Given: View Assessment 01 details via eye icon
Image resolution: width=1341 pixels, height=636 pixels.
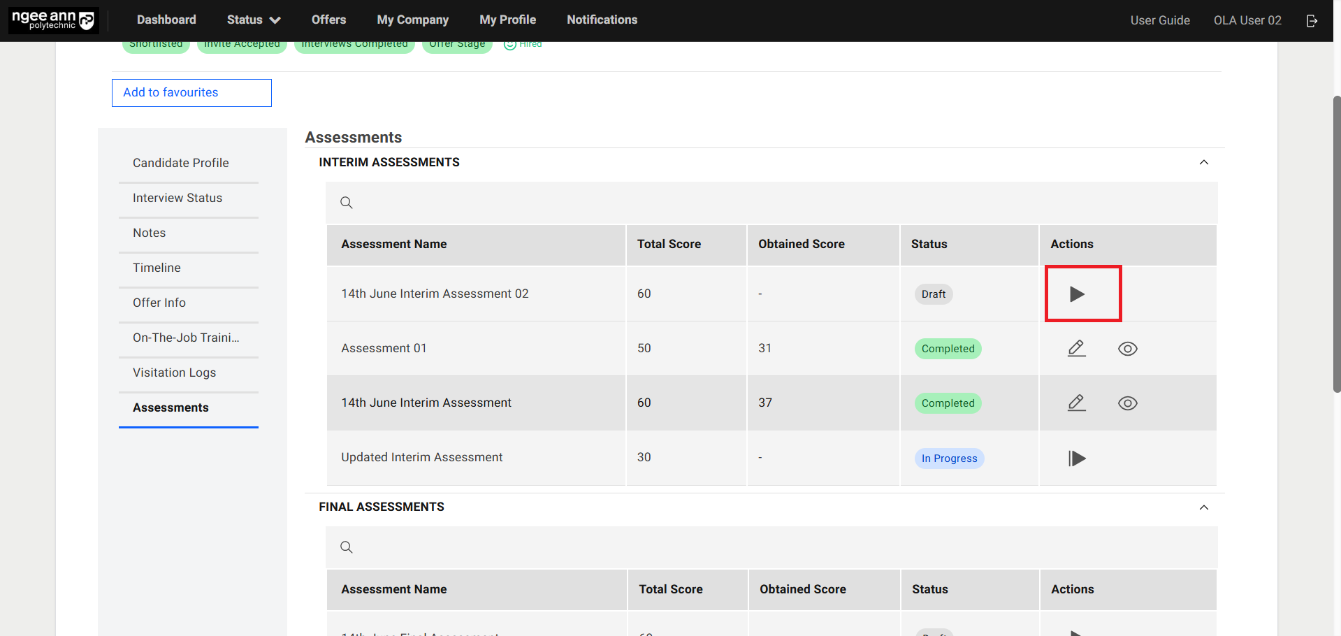Looking at the screenshot, I should [1127, 349].
